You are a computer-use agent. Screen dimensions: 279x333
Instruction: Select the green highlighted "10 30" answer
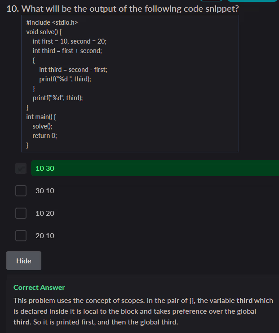(x=45, y=168)
